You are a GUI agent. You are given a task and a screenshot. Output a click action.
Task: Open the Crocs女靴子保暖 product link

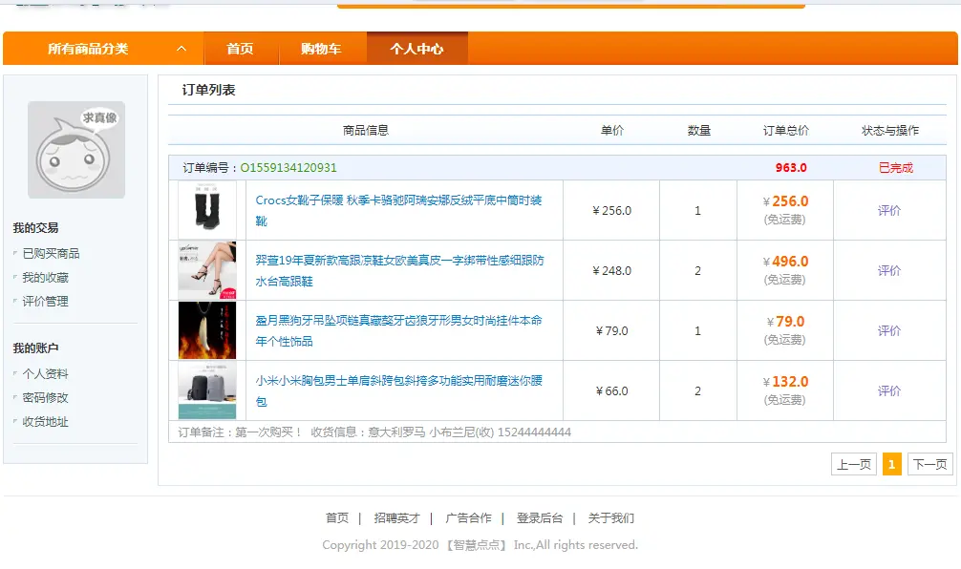coord(398,210)
